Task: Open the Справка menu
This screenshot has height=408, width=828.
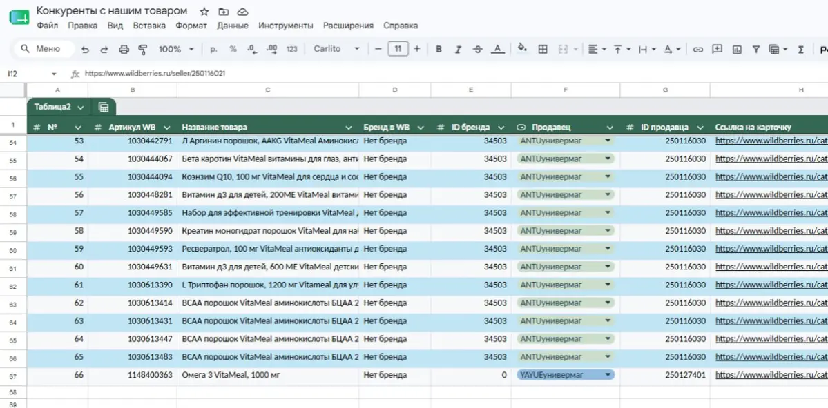Action: click(401, 25)
